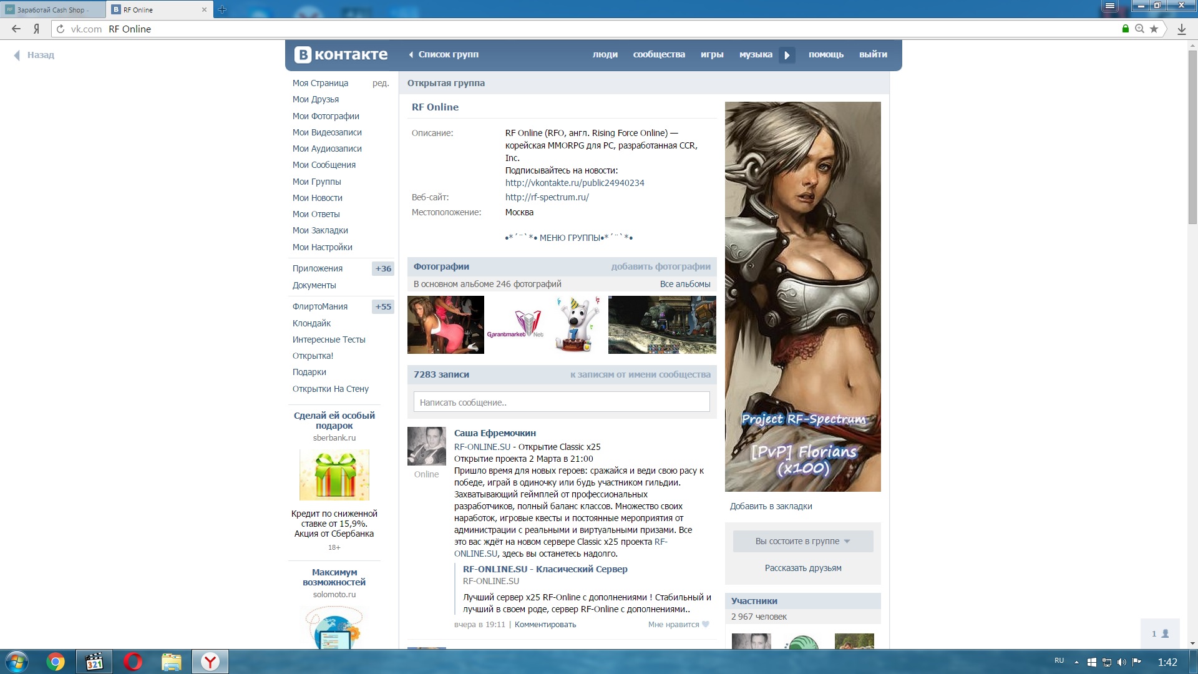The width and height of the screenshot is (1198, 674).
Task: Open Мои Сообщения
Action: 324,165
